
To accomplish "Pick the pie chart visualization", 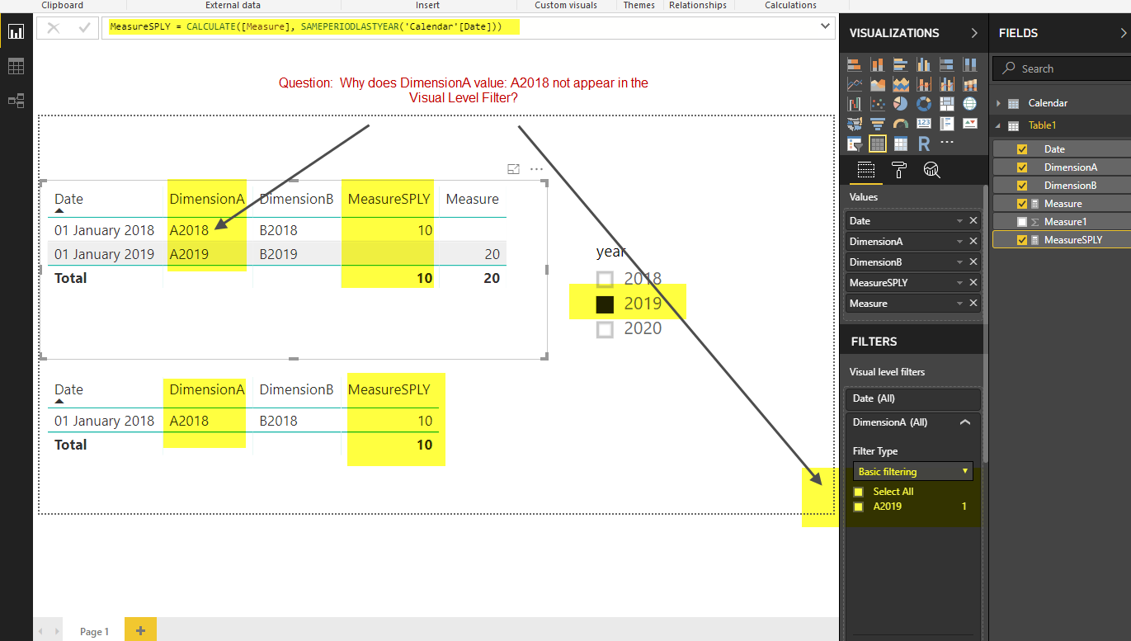I will click(901, 104).
